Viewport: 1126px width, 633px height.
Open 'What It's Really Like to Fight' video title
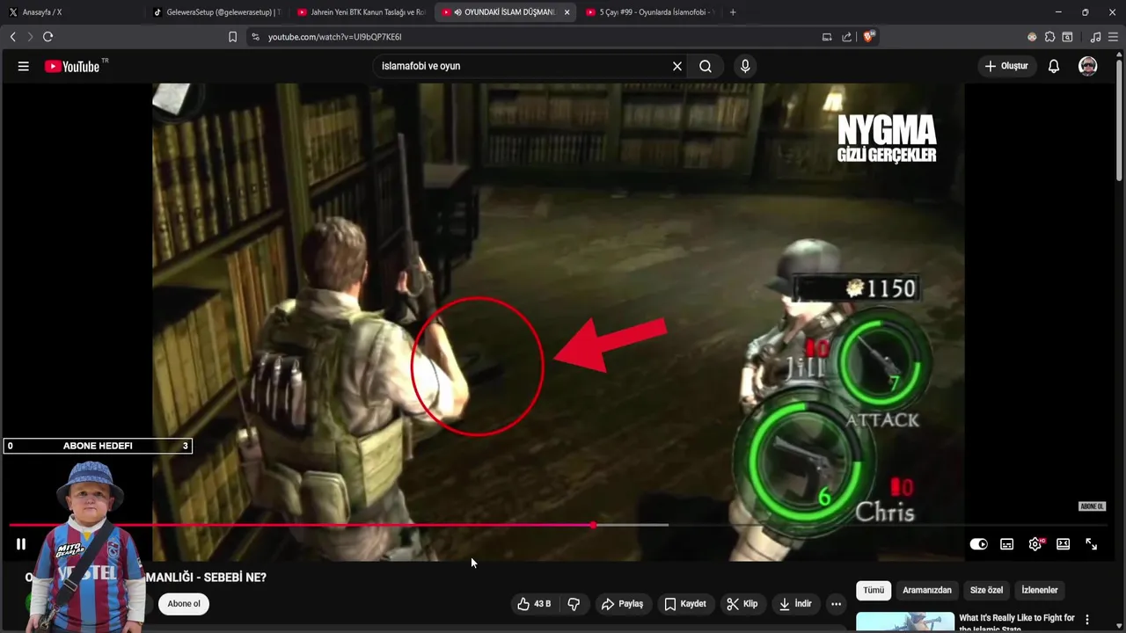click(1017, 622)
